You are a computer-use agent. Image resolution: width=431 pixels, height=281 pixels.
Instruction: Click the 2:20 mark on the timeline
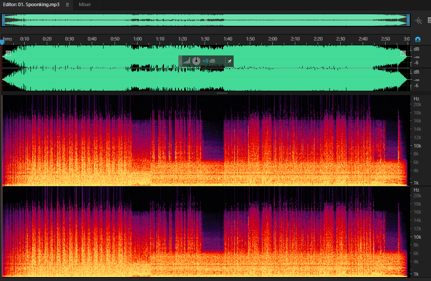318,39
